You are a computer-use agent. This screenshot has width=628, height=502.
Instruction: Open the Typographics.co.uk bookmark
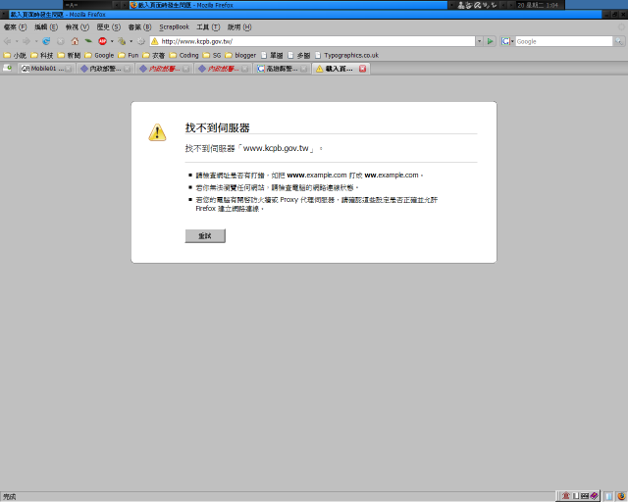[346, 55]
